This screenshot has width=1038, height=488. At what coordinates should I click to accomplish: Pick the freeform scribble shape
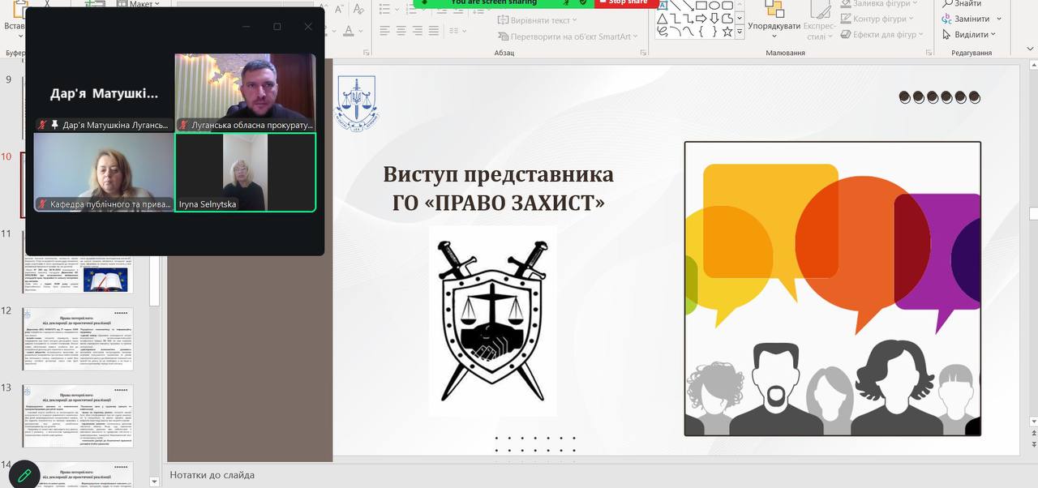click(x=663, y=32)
